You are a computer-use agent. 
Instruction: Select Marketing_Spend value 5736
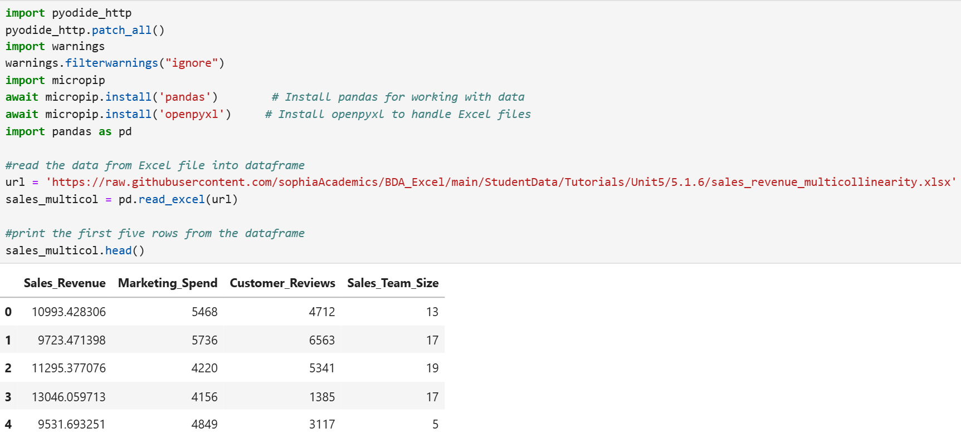click(x=204, y=341)
